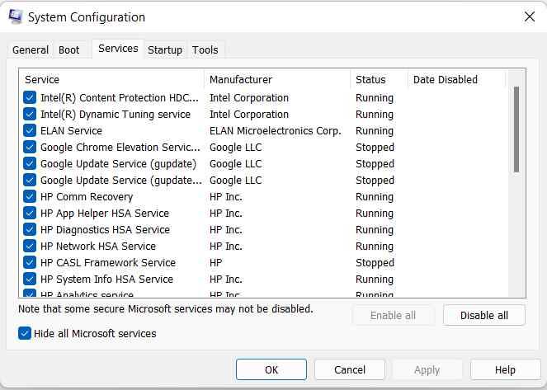The image size is (547, 390).
Task: Click the grayed-out Enable all button
Action: point(394,316)
